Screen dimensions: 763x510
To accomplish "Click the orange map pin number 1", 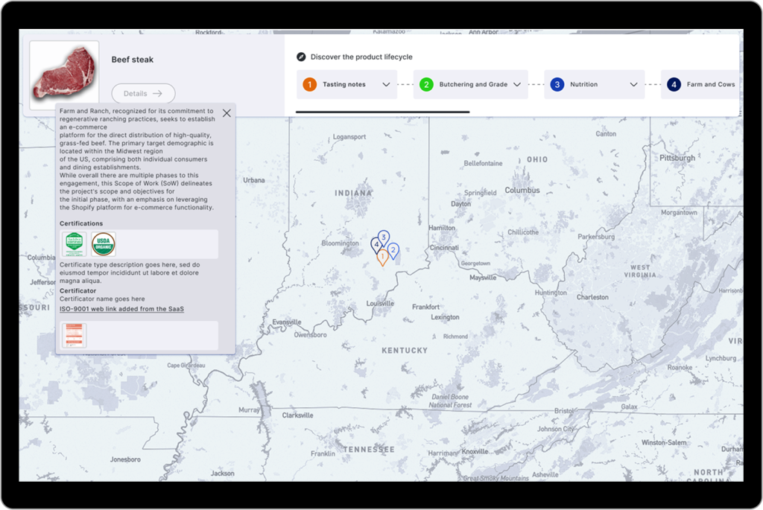I will (x=382, y=257).
